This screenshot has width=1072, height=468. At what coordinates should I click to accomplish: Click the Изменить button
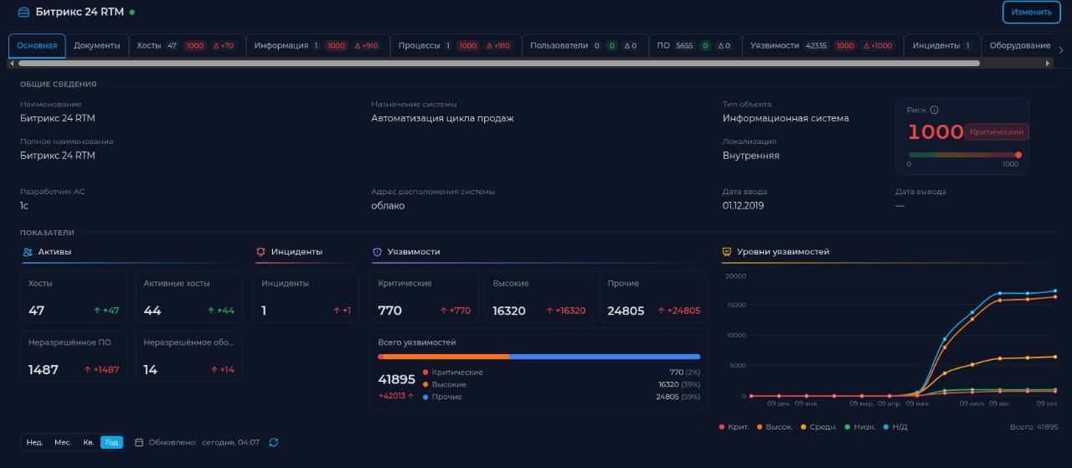coord(1031,12)
